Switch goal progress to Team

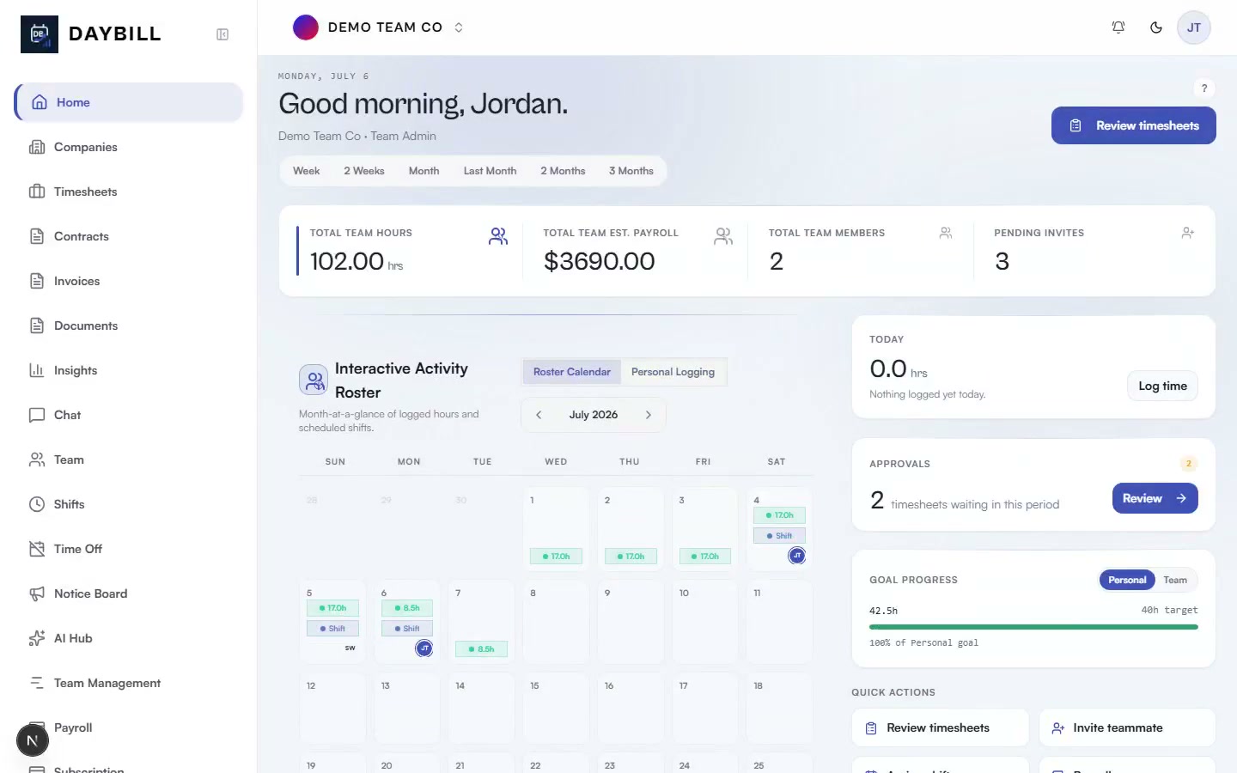pos(1175,580)
